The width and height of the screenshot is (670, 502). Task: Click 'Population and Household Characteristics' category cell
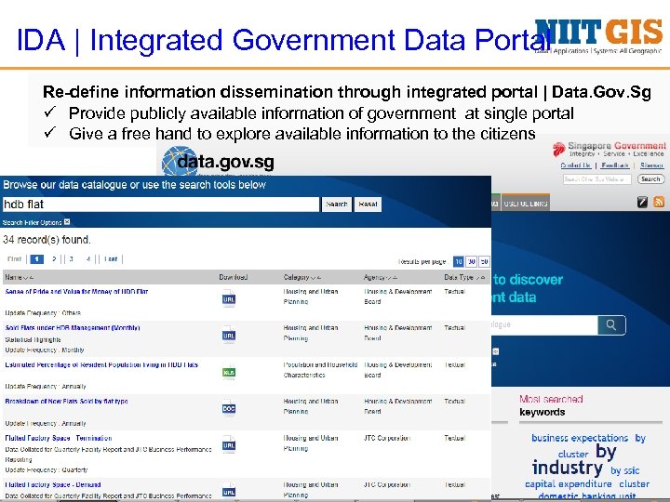tap(320, 370)
